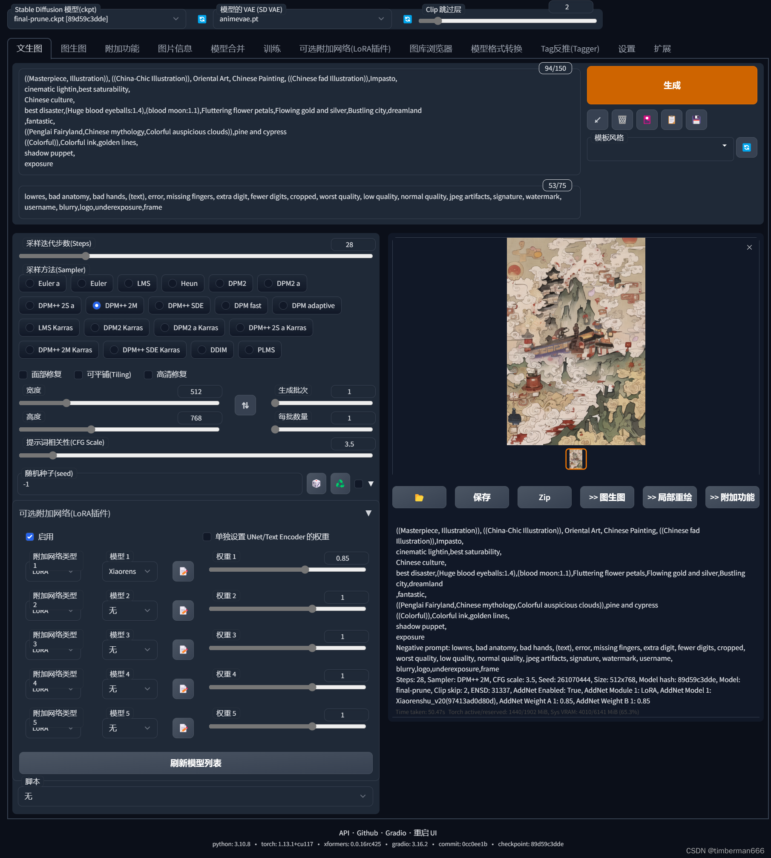Choose the DPM++ 2M Karras sampler
This screenshot has height=858, width=771.
[59, 350]
